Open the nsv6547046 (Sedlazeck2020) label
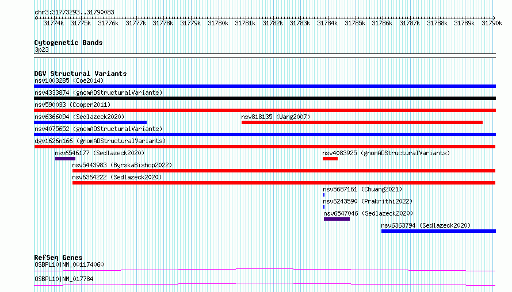Screen dimensions: 512x292 point(368,213)
